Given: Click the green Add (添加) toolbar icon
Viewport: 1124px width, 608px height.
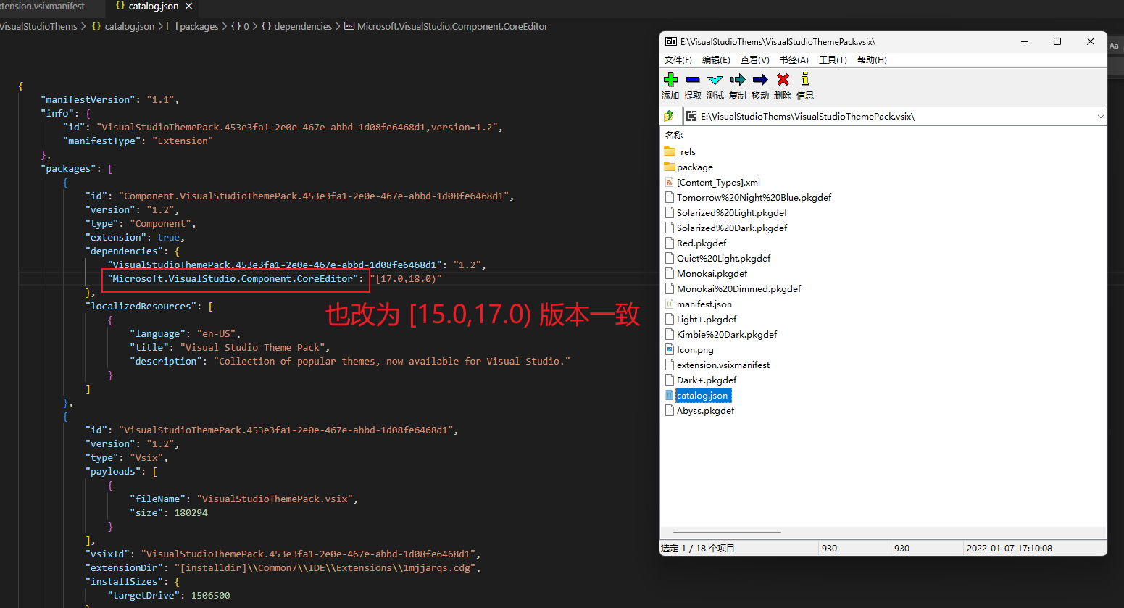Looking at the screenshot, I should click(671, 80).
